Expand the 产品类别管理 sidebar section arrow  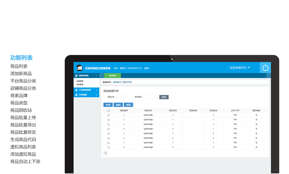coord(96,90)
